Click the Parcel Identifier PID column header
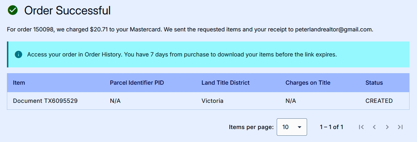Screen dimensions: 417x142 [x=137, y=83]
